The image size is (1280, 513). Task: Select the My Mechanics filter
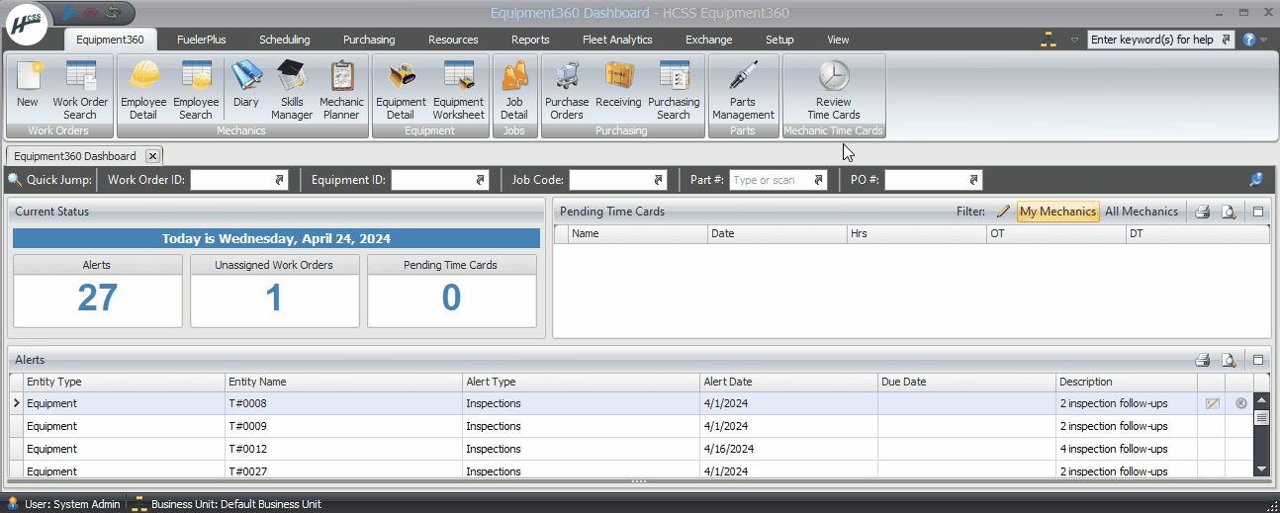(1057, 212)
